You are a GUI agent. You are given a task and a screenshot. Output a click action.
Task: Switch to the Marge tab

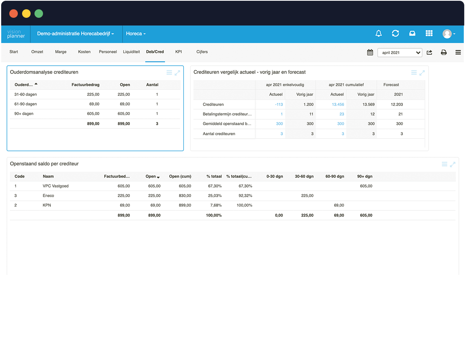[x=61, y=52]
